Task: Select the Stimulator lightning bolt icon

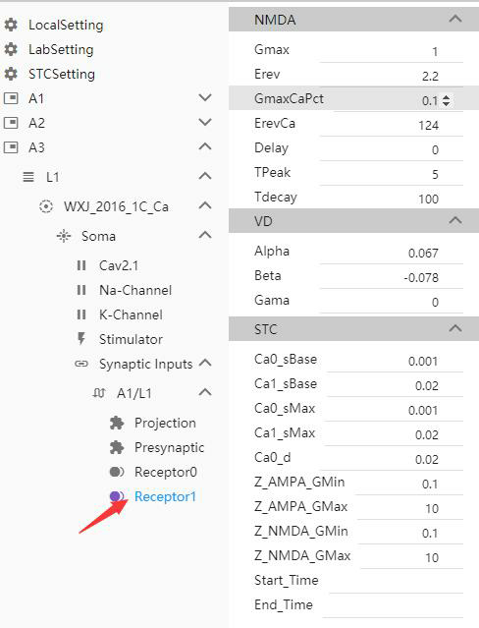Action: (x=81, y=339)
